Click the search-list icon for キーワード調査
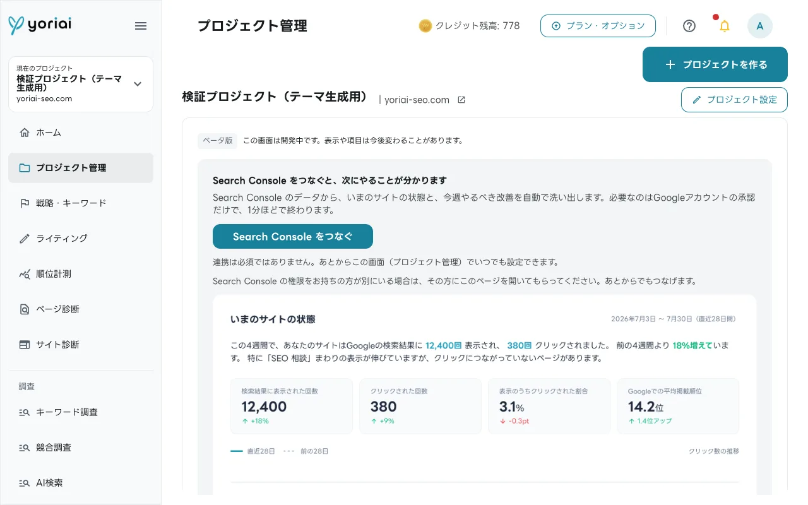 tap(25, 412)
